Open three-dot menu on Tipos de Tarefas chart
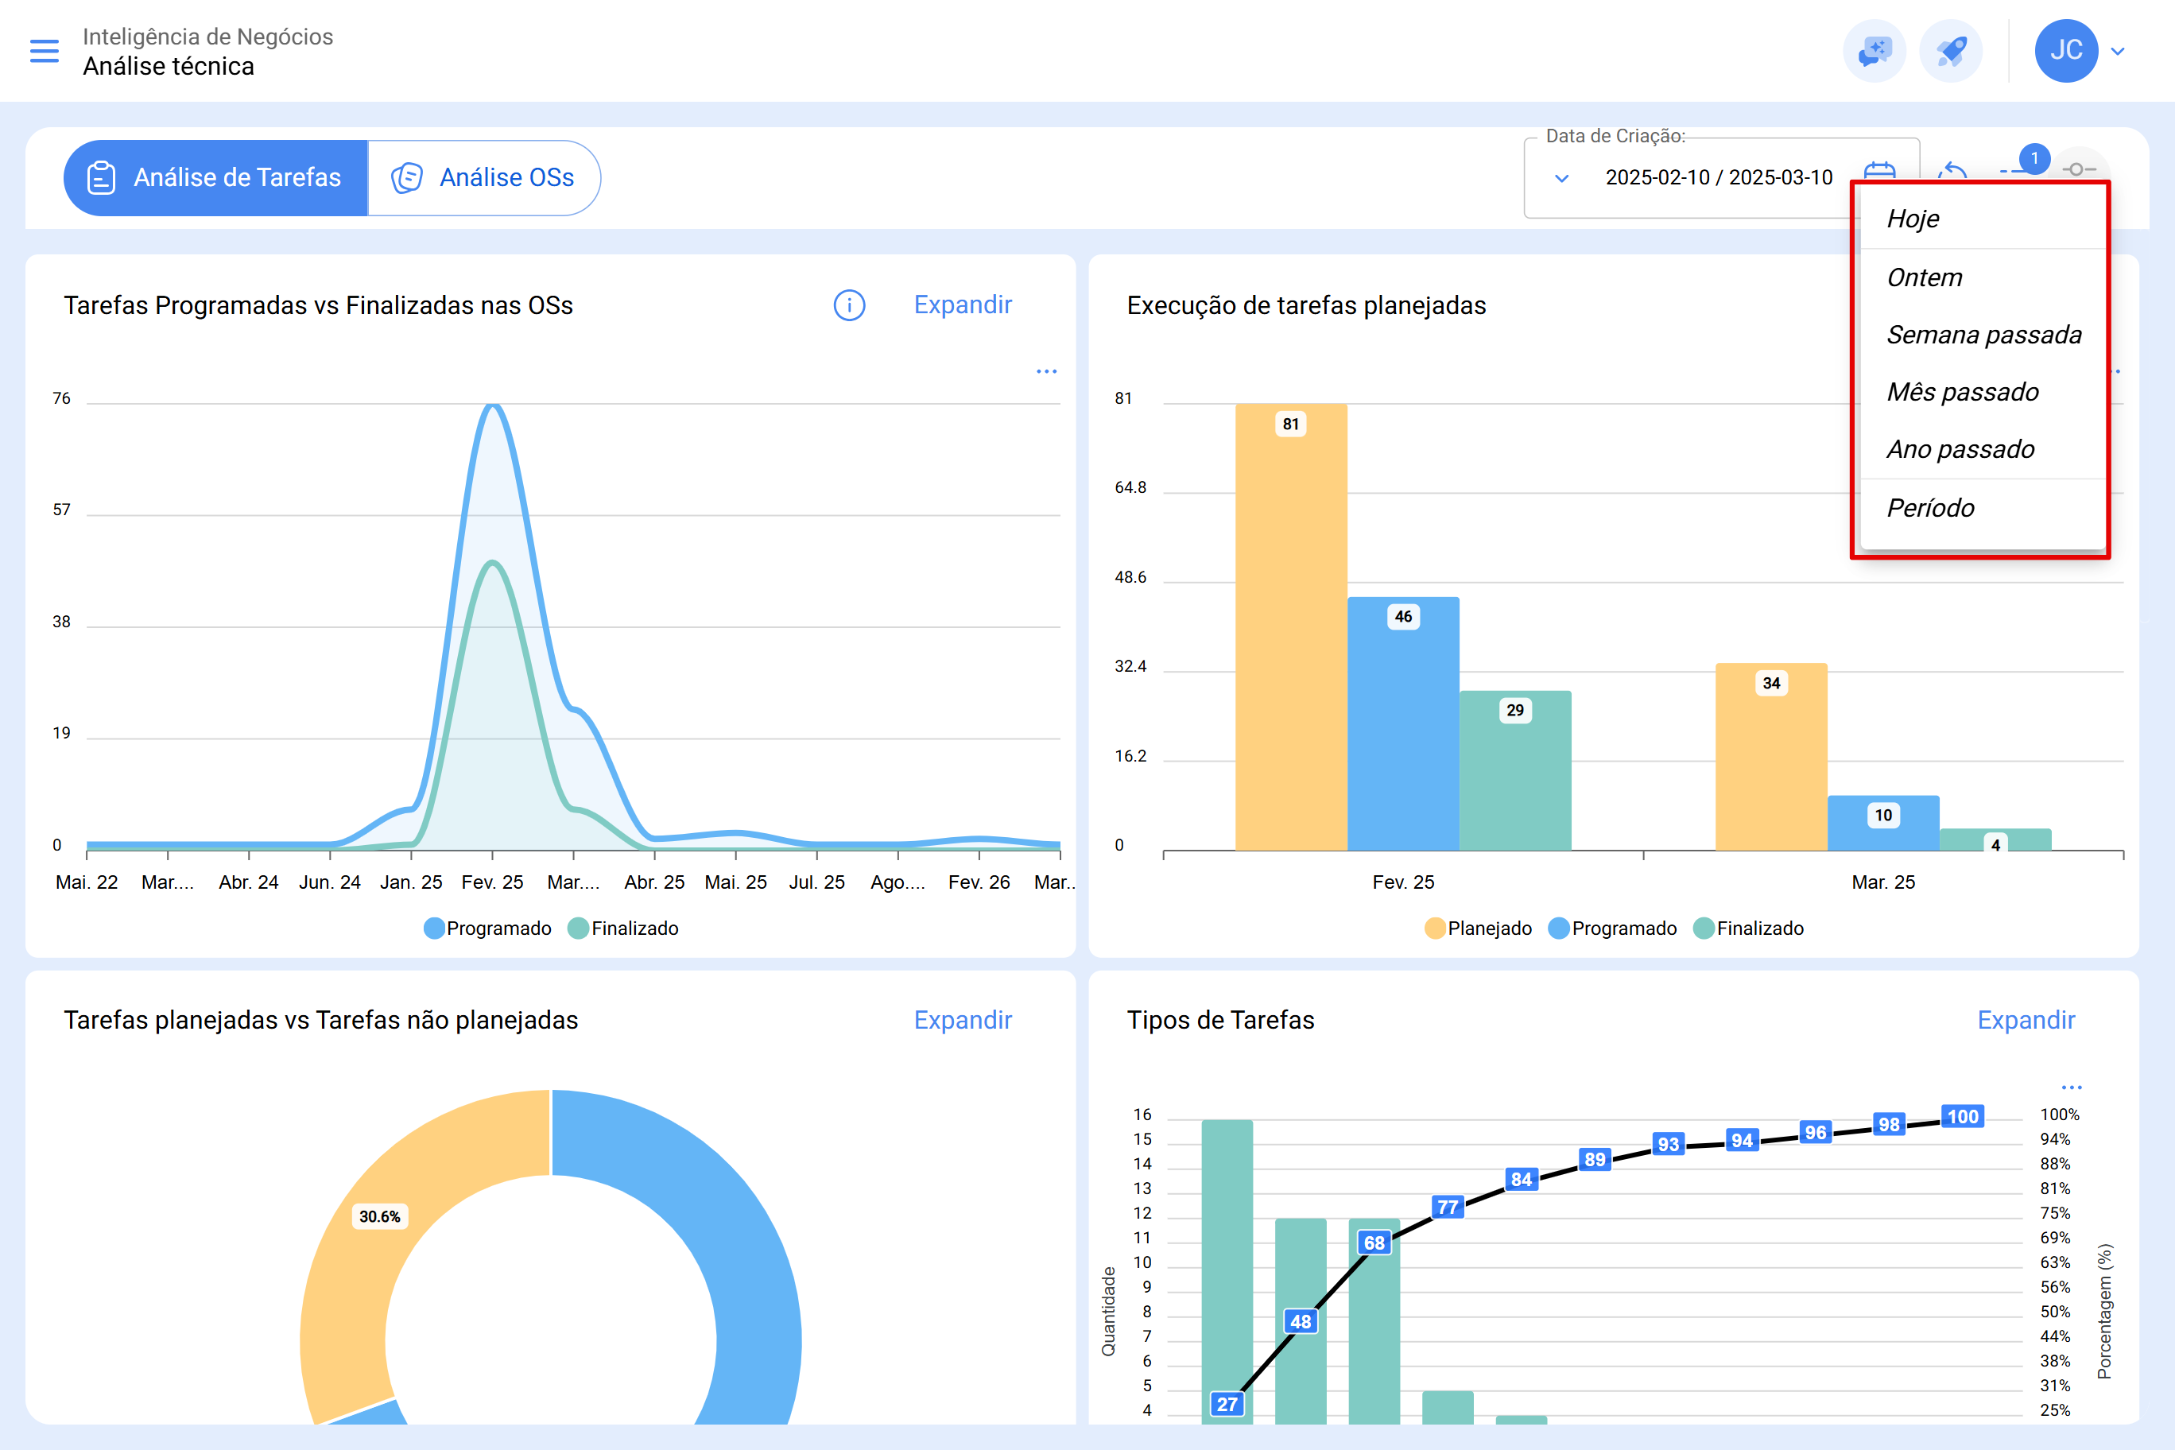This screenshot has width=2175, height=1450. (2072, 1087)
